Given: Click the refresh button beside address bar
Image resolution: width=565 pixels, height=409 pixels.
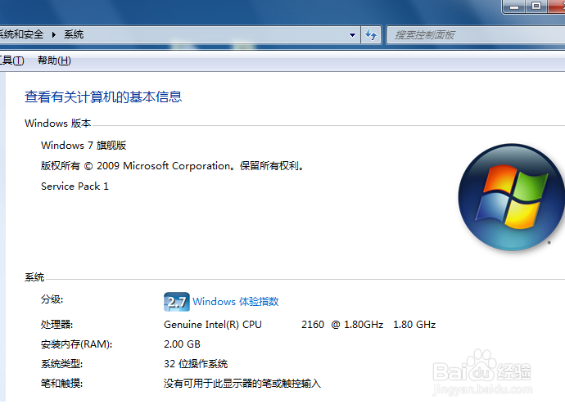Looking at the screenshot, I should 371,35.
